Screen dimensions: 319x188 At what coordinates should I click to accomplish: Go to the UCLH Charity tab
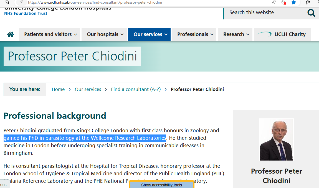282,34
